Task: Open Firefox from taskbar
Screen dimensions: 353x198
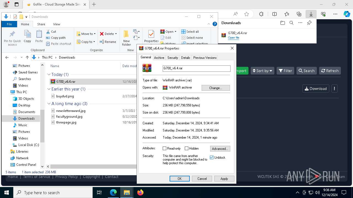Action: [x=140, y=193]
